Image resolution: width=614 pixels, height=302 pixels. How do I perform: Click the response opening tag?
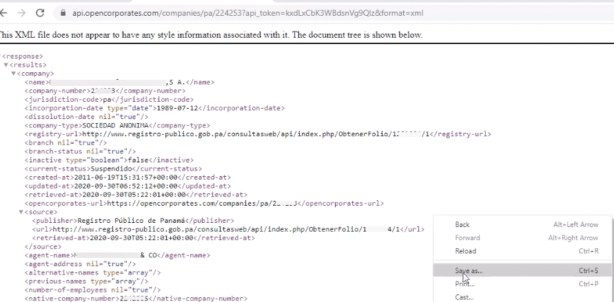(x=22, y=56)
